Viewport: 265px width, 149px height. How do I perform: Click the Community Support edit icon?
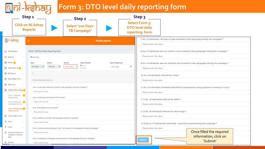6,132
